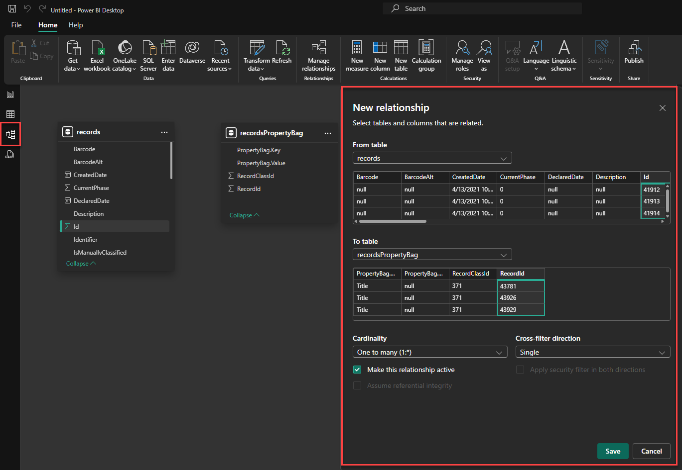Screen dimensions: 682x470
Task: Cancel the new relationship dialog
Action: (x=651, y=451)
